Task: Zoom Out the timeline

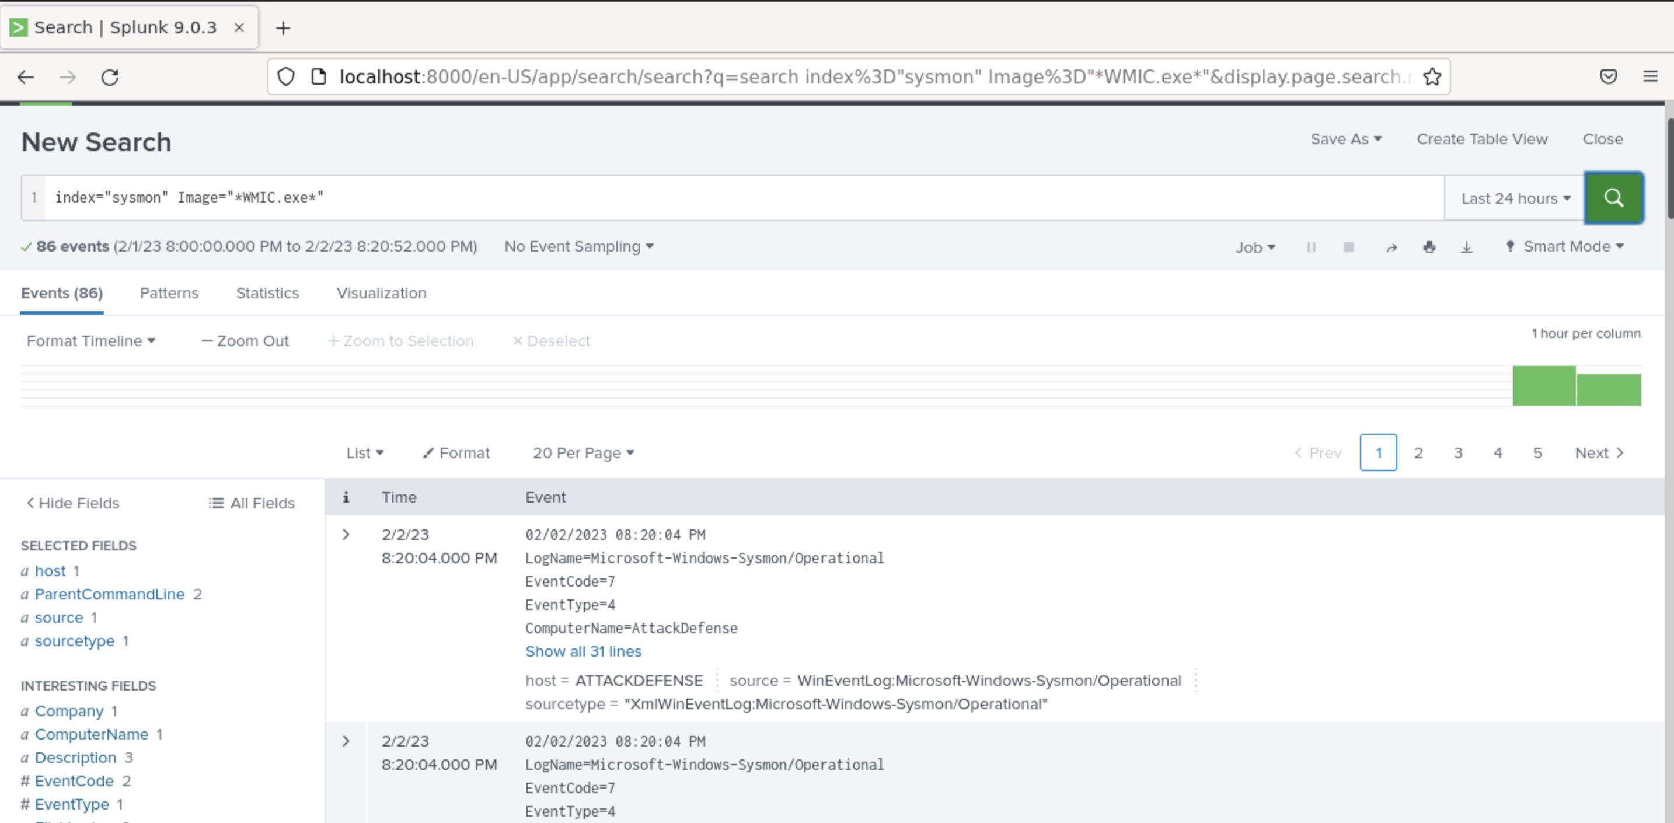Action: [245, 341]
